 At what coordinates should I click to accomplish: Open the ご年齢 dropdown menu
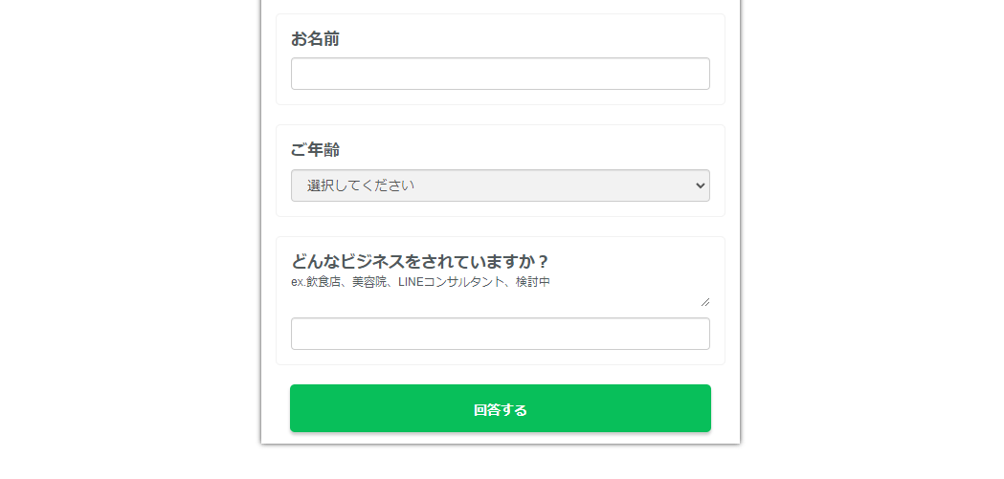point(500,185)
